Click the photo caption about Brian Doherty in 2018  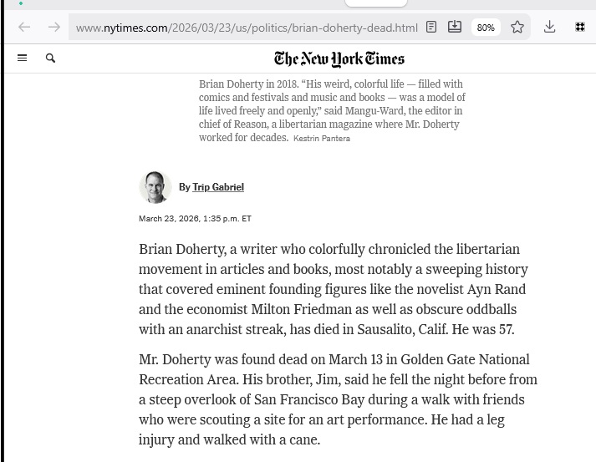(330, 104)
